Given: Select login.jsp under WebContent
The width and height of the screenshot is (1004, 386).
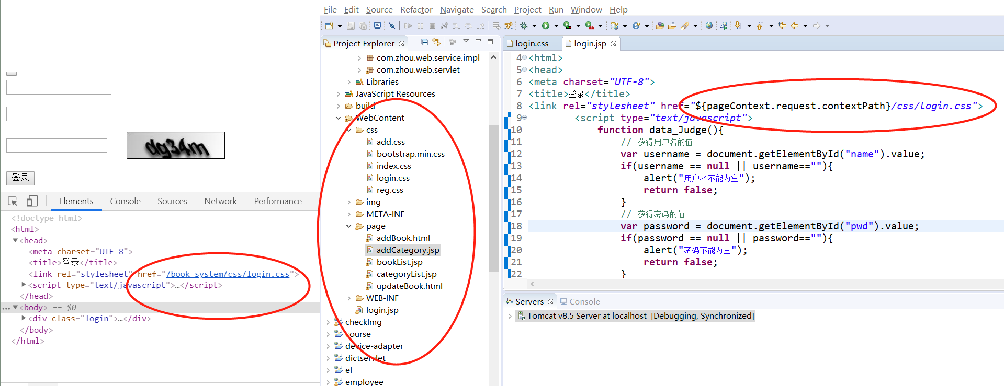Looking at the screenshot, I should tap(377, 310).
